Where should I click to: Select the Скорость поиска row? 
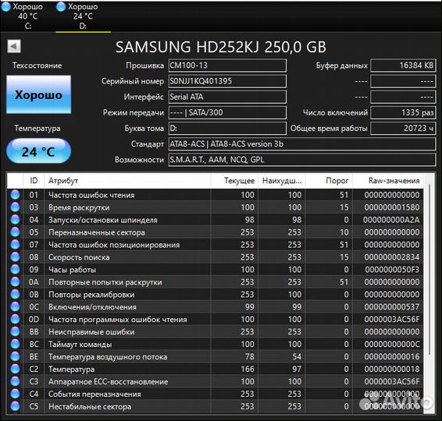coord(216,257)
